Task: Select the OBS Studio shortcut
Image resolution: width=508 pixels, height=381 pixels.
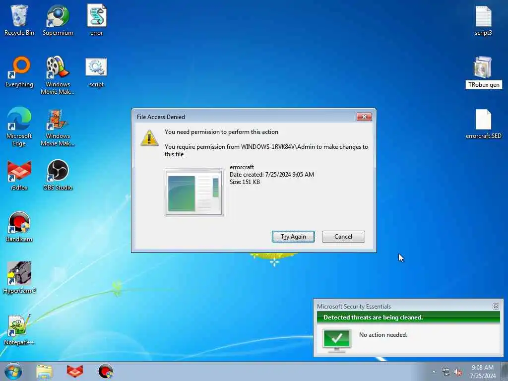Action: (58, 175)
